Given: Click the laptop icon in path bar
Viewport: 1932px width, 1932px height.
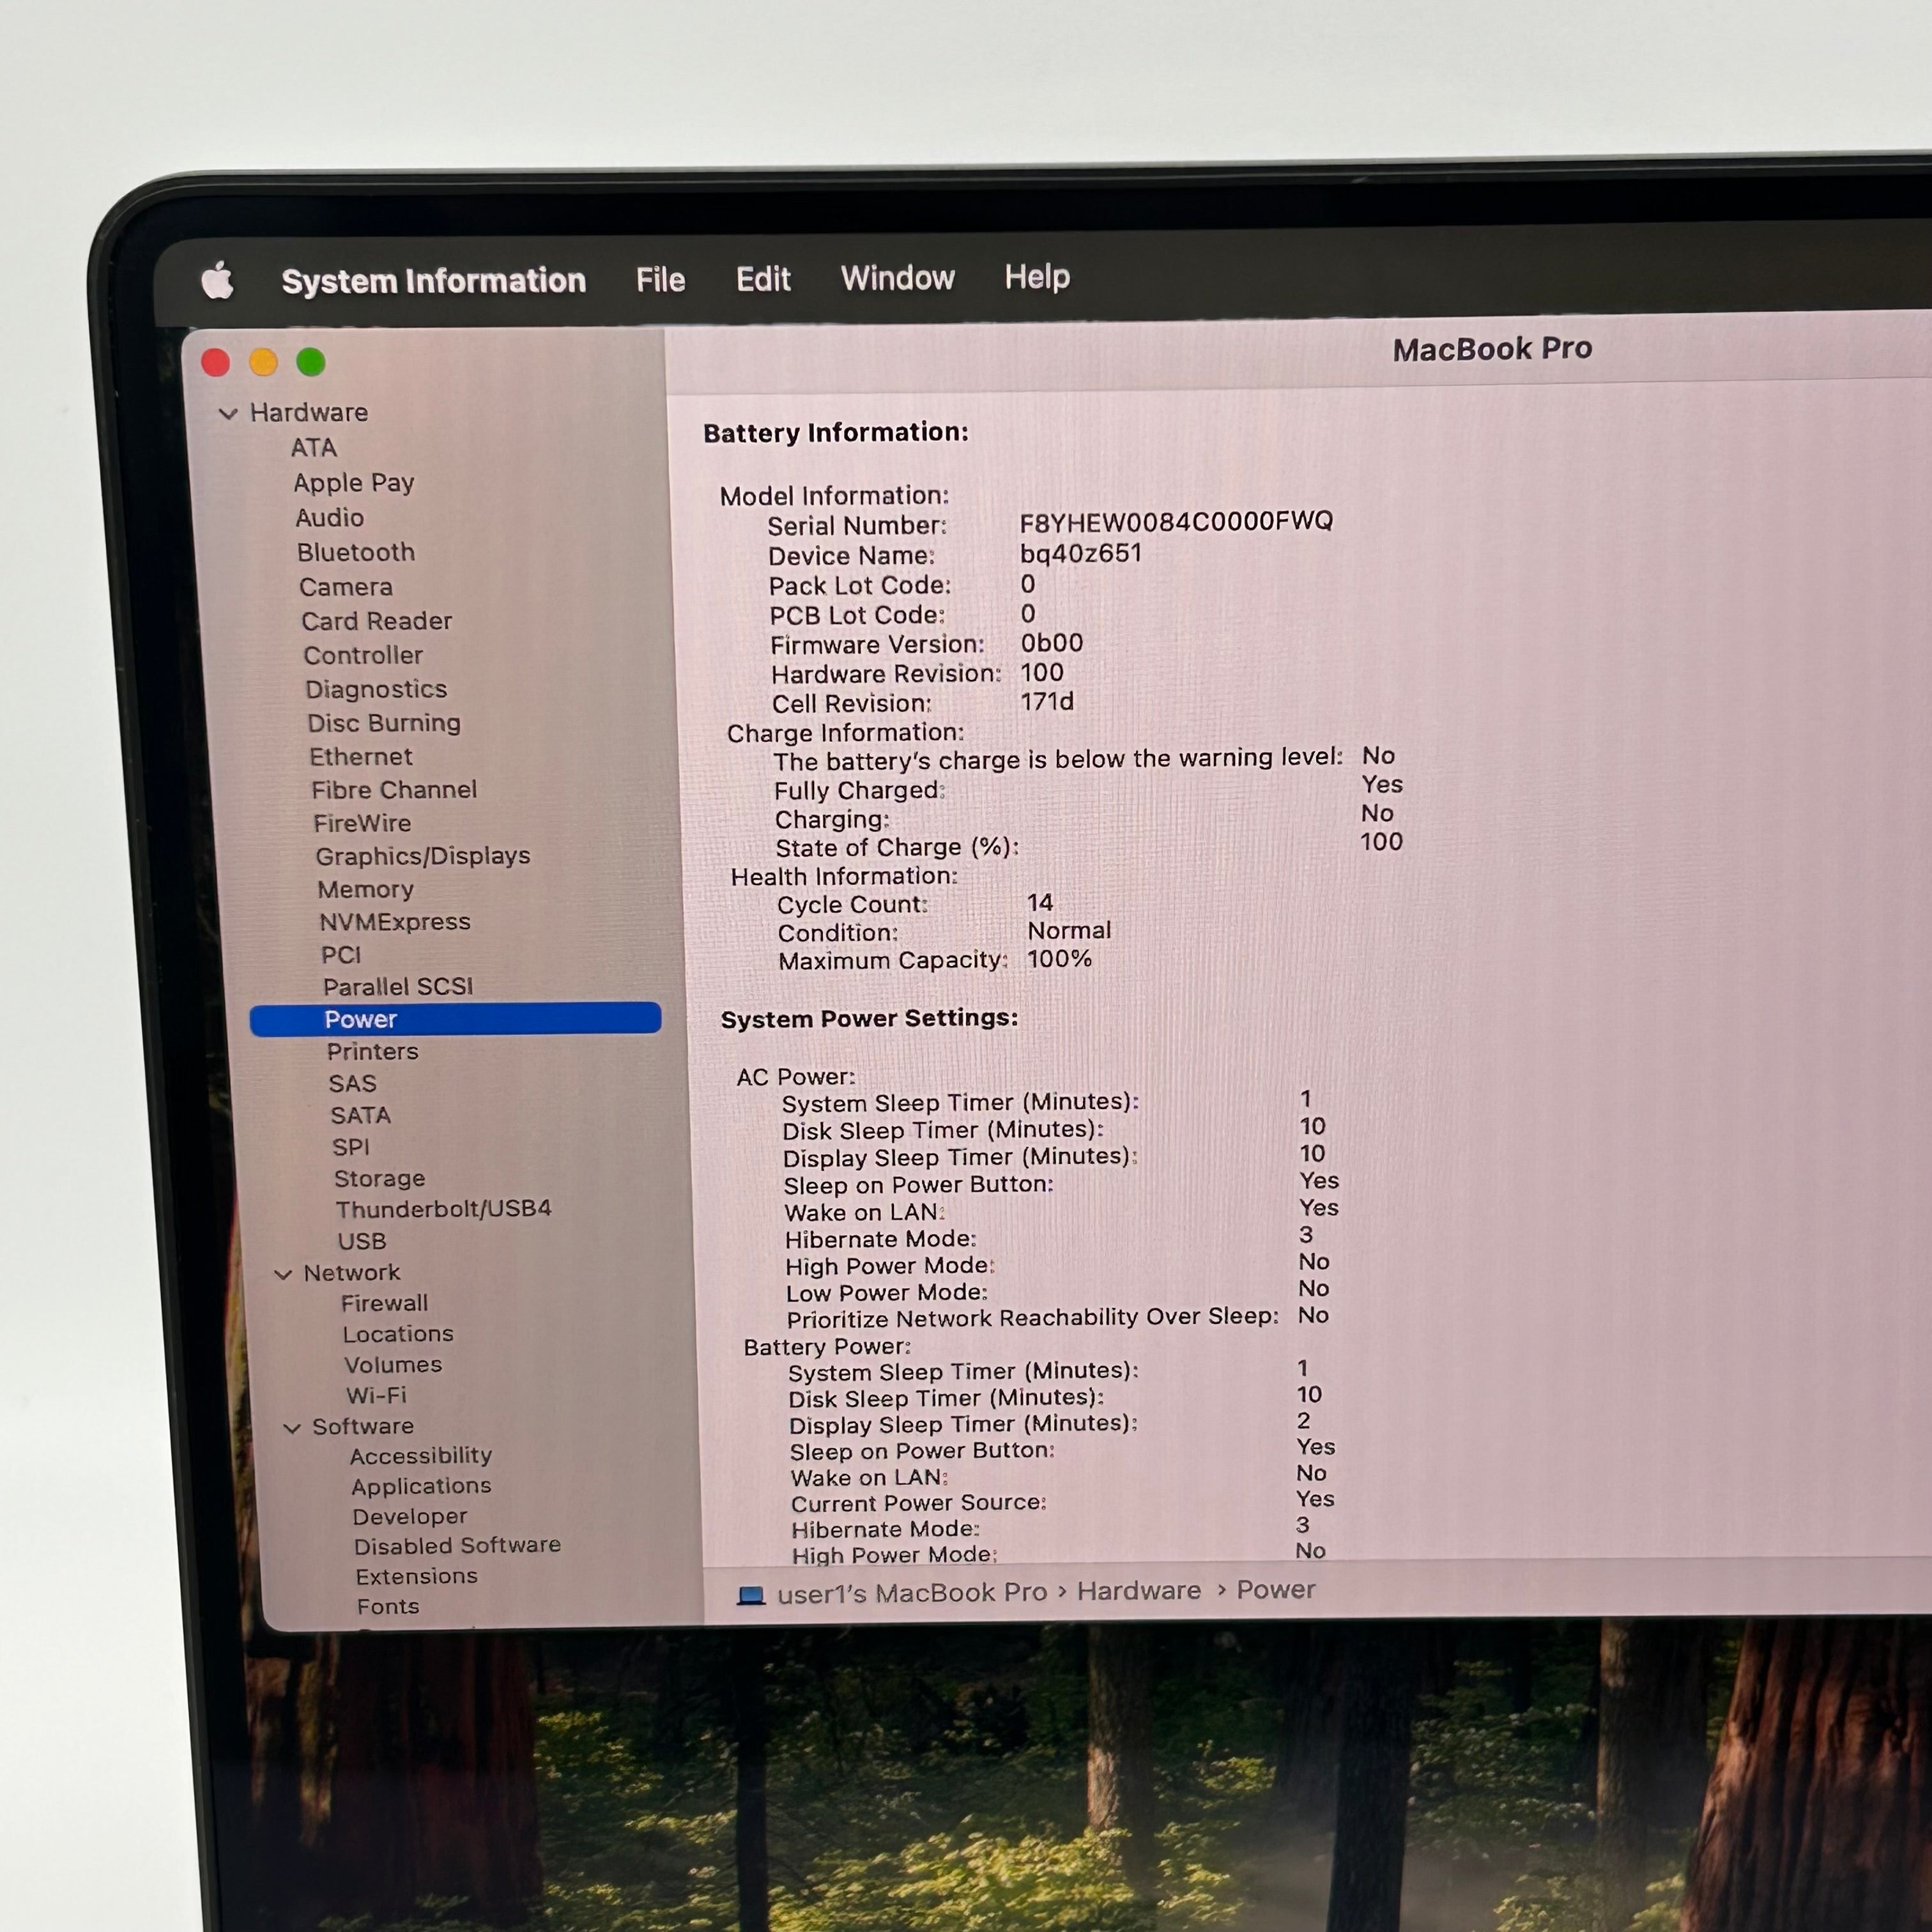Looking at the screenshot, I should [750, 1596].
